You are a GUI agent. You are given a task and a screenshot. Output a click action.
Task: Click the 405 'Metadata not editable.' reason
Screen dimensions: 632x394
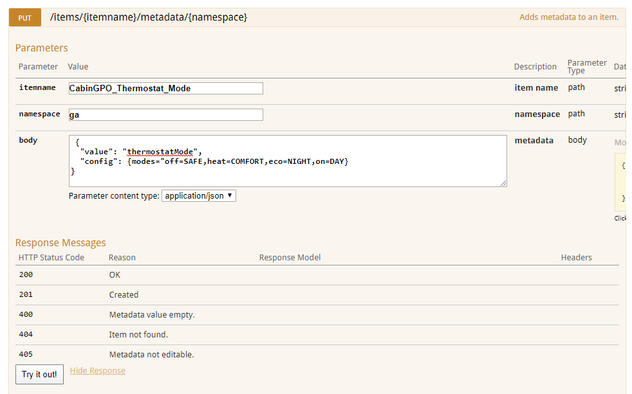[151, 355]
